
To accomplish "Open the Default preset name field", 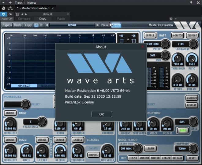I will pos(72,25).
